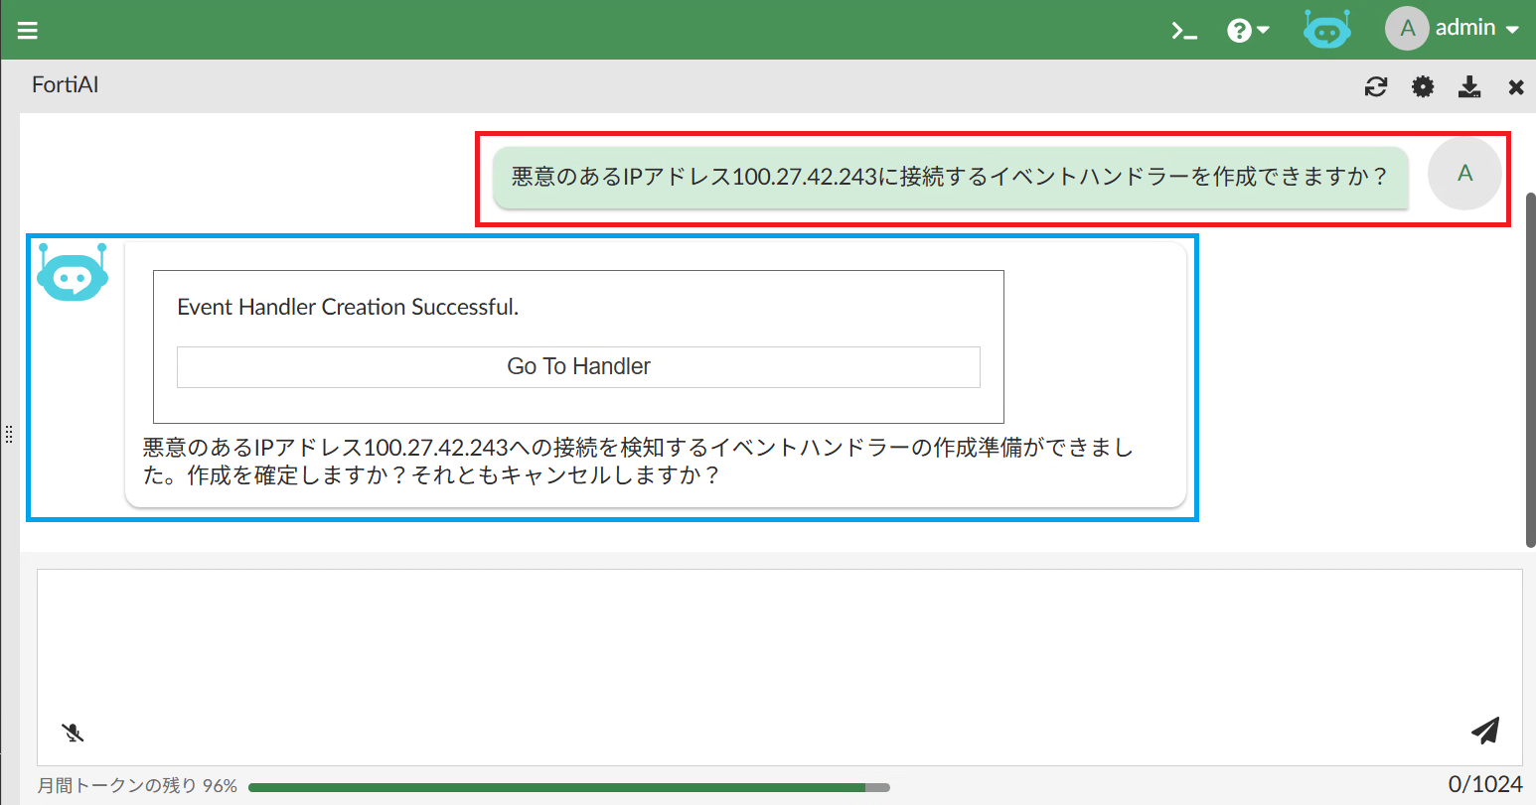Open the CLI console icon
1536x805 pixels.
coord(1183,31)
